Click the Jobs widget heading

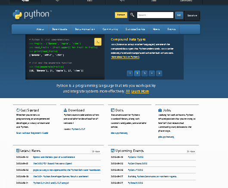coord(167,110)
